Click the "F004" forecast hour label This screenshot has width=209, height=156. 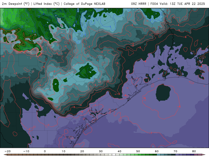154,4
